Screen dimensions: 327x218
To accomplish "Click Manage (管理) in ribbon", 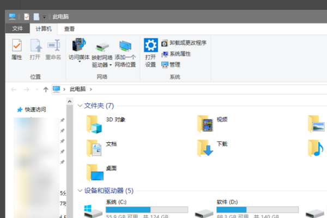I will tap(171, 65).
